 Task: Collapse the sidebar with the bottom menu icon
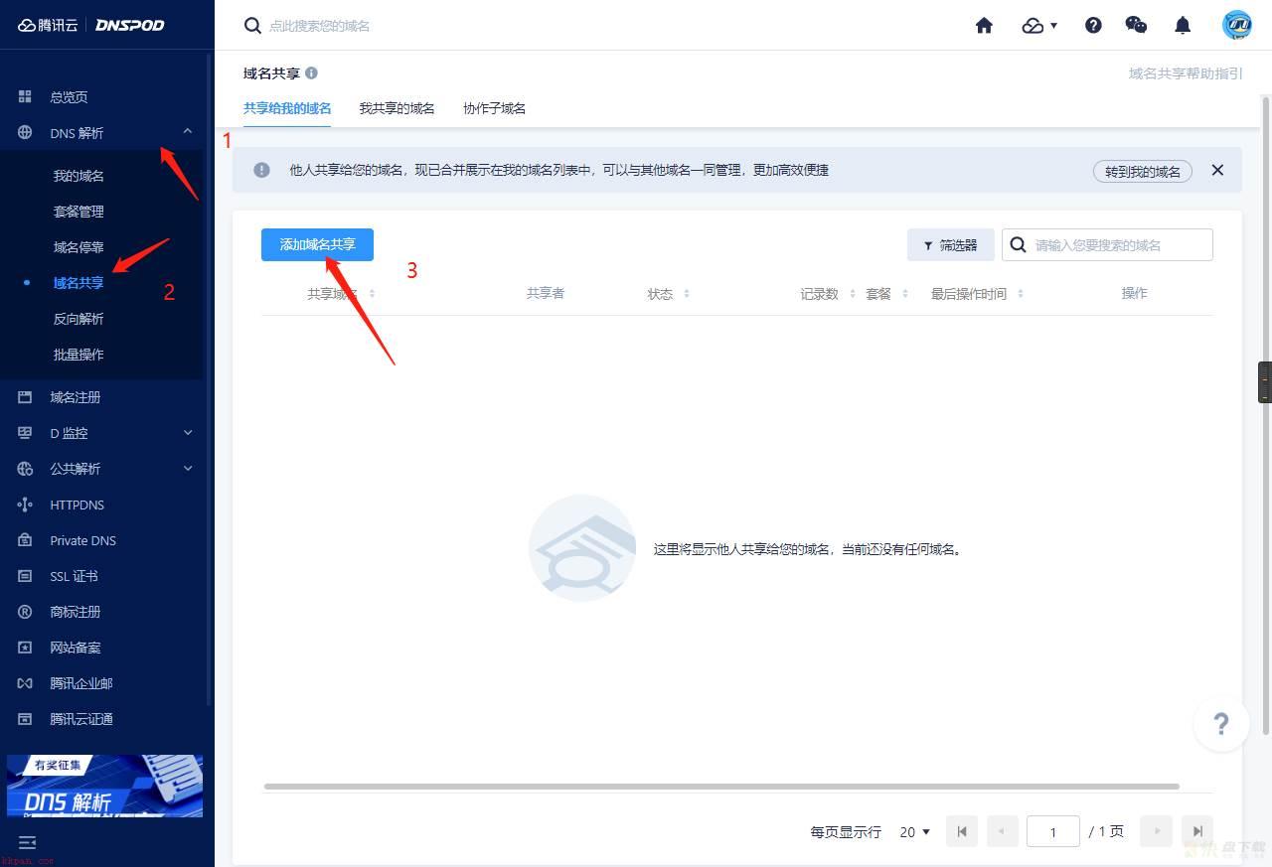point(27,842)
